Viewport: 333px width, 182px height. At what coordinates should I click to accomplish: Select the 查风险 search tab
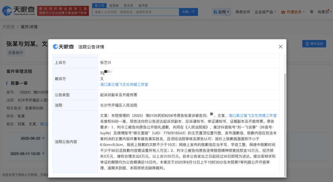pos(143,6)
